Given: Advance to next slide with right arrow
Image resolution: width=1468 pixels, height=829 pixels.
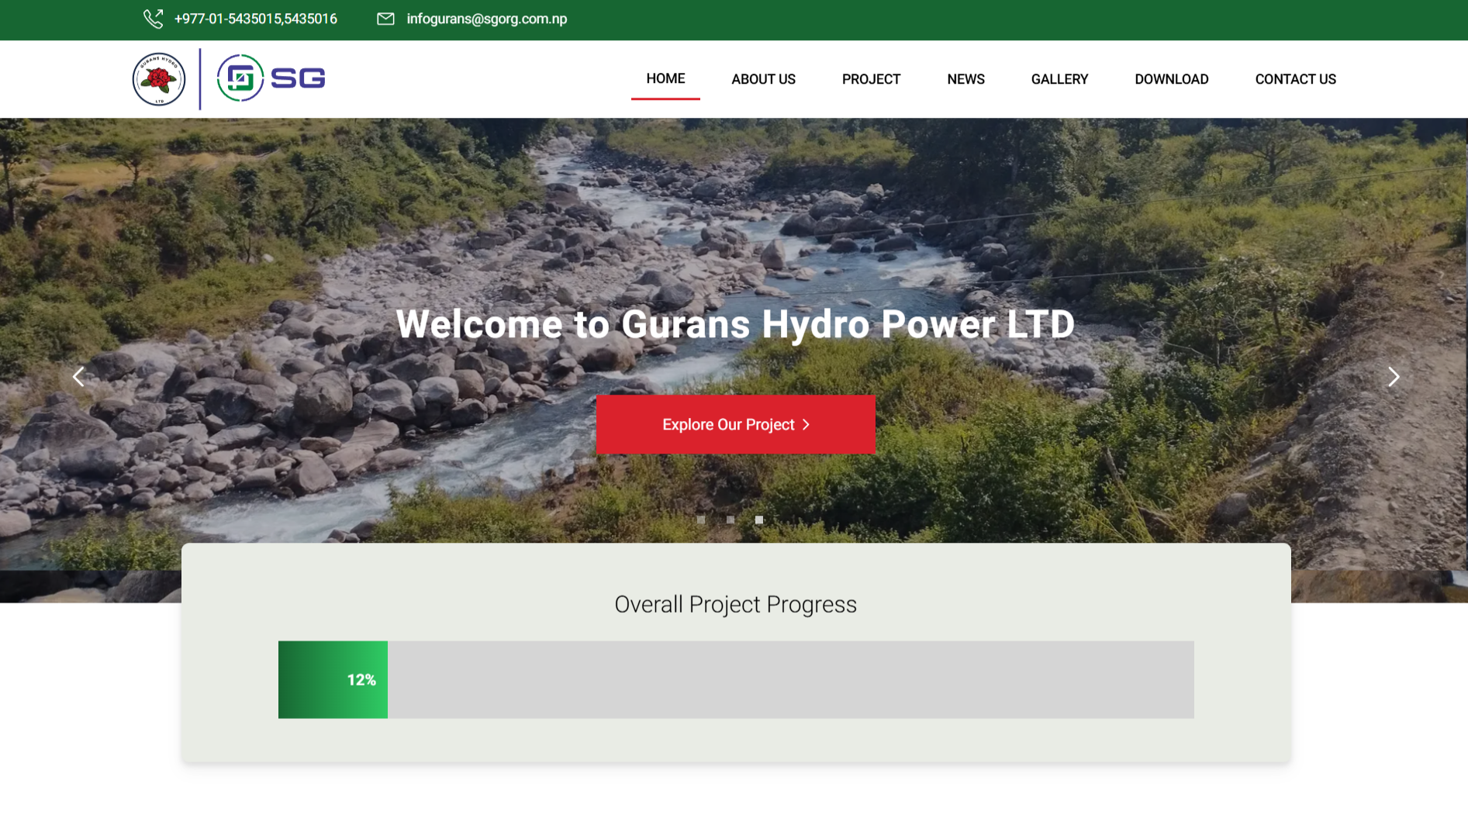Looking at the screenshot, I should coord(1393,377).
